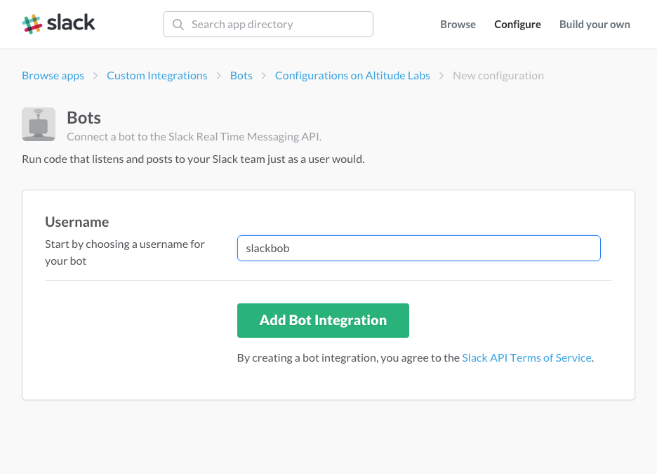Click the New configuration breadcrumb text
The height and width of the screenshot is (474, 657).
[498, 76]
